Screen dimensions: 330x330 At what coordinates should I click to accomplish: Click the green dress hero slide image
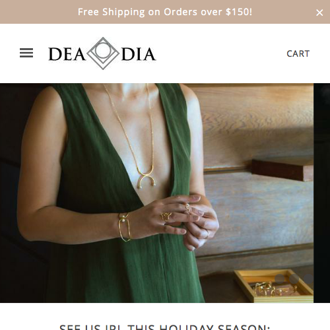point(156,193)
